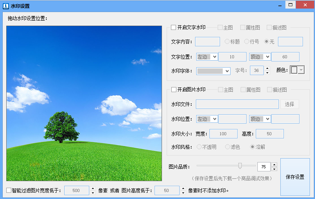The width and height of the screenshot is (315, 199).
Task: Click the 文字内容 text input field
Action: click(208, 42)
